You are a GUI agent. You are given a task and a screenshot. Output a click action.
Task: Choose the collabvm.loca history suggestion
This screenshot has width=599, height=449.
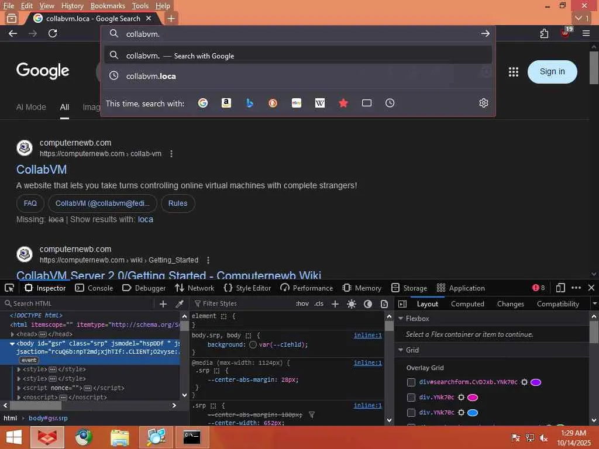tap(298, 76)
